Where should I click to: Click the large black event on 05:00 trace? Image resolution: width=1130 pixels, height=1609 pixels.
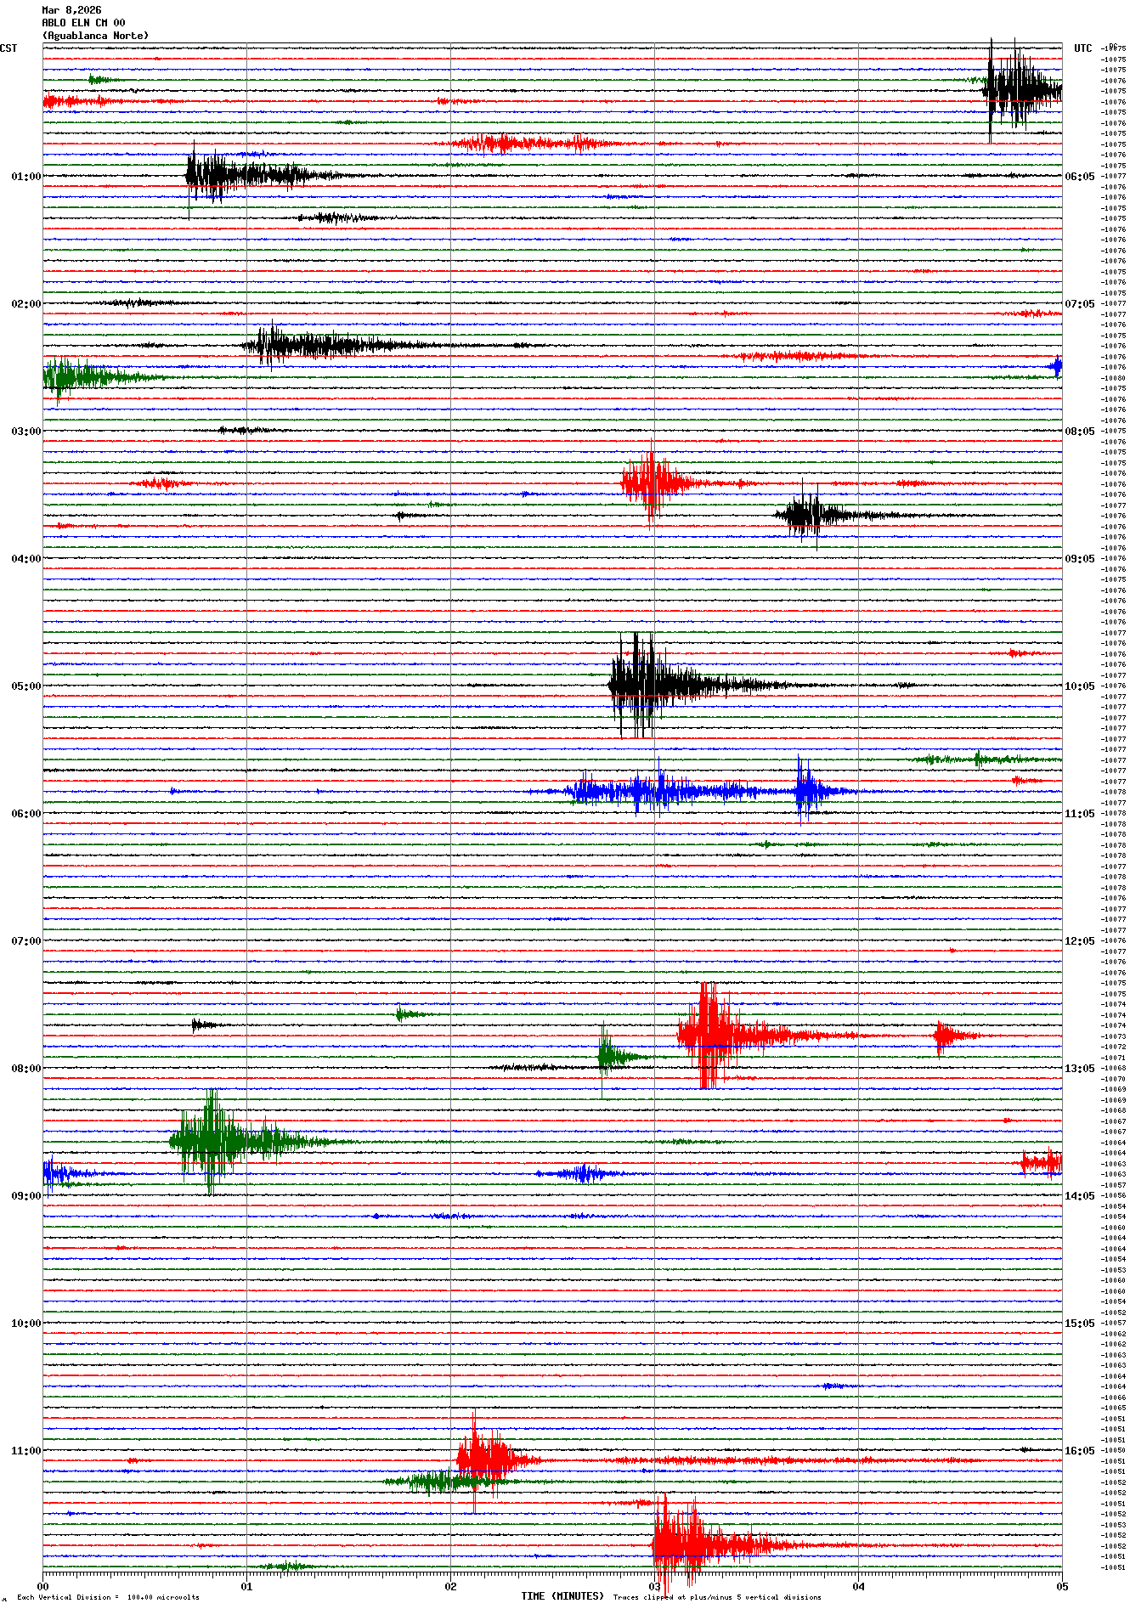[x=646, y=684]
